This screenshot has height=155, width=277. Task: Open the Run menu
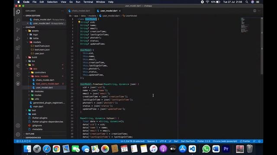(x=78, y=2)
